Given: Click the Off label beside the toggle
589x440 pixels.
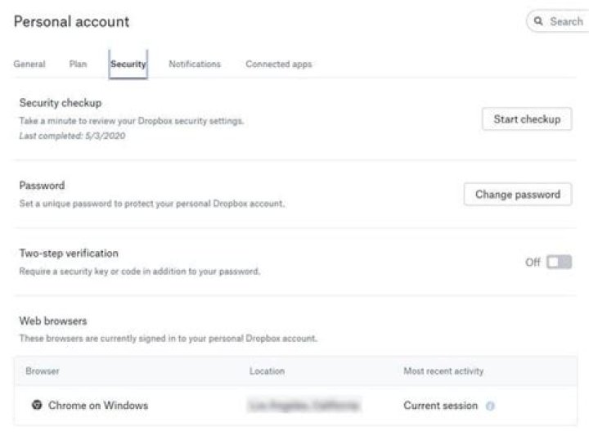Looking at the screenshot, I should coord(533,263).
